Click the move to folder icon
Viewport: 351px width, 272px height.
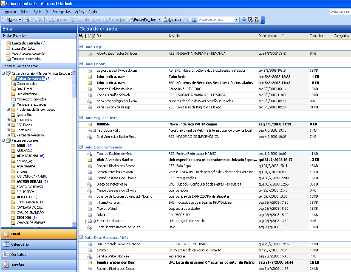pos(33,20)
